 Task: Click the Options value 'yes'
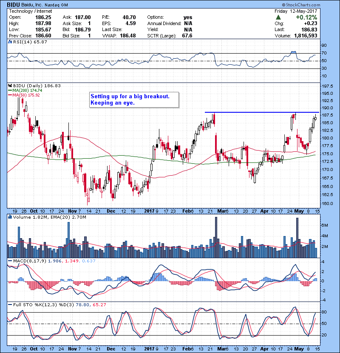pyautogui.click(x=188, y=17)
